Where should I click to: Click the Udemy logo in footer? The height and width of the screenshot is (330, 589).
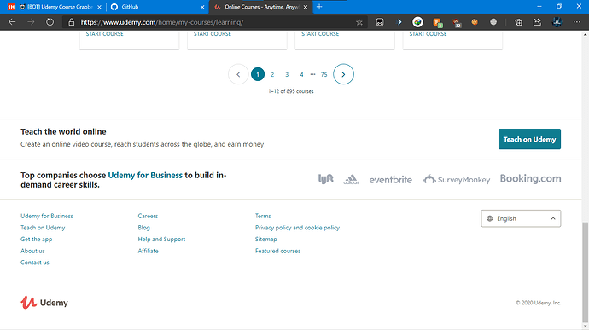[x=44, y=302]
